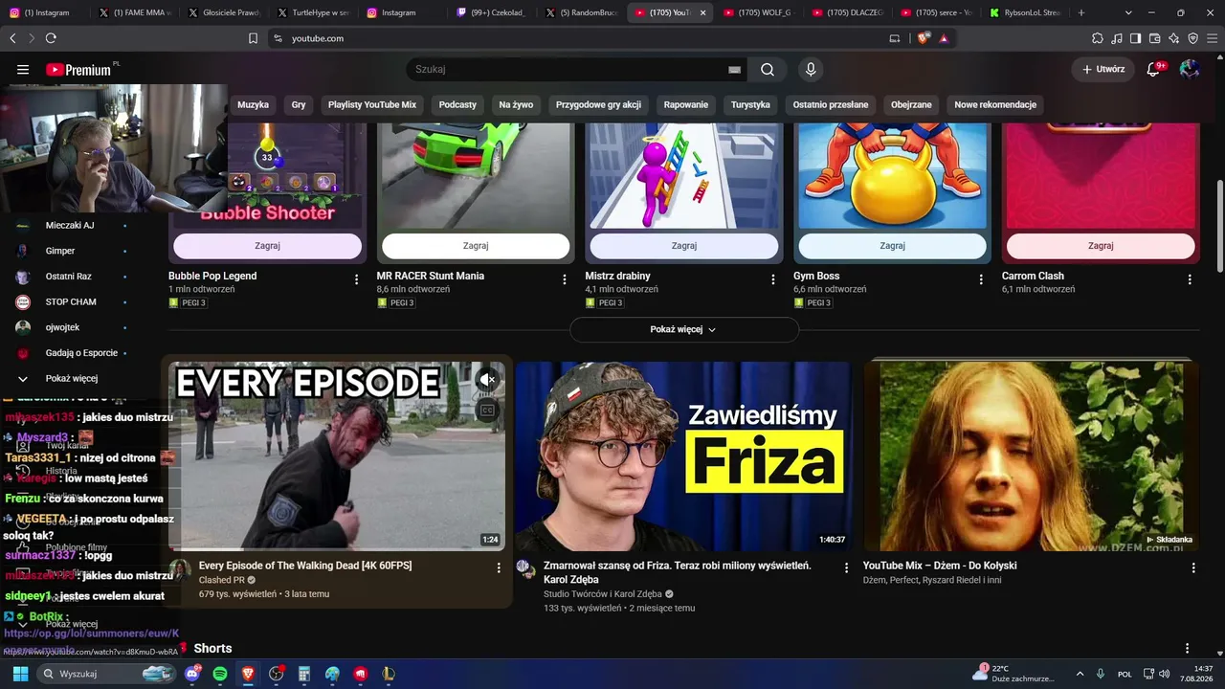
Task: Open the Zawiedliśmy Friza video thumbnail
Action: [x=683, y=456]
